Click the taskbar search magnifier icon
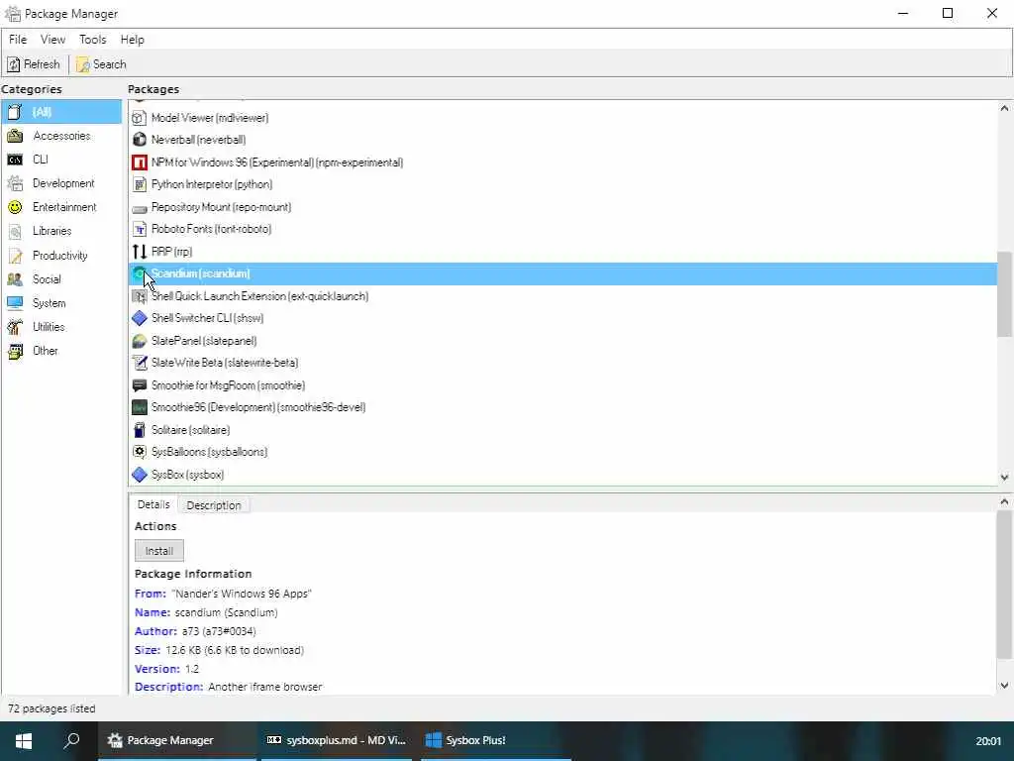This screenshot has width=1014, height=761. point(71,739)
